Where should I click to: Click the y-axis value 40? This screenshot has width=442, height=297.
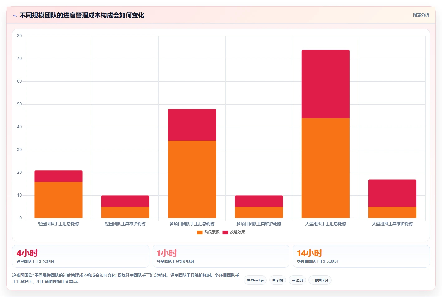click(19, 127)
